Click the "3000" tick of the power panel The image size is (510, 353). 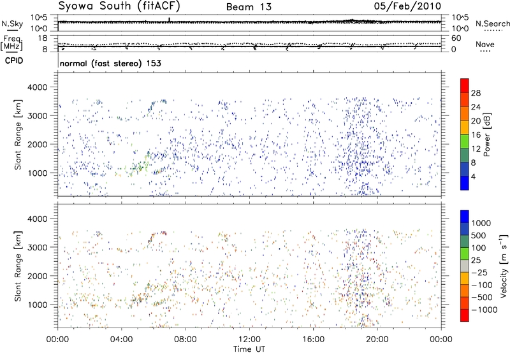pos(38,116)
